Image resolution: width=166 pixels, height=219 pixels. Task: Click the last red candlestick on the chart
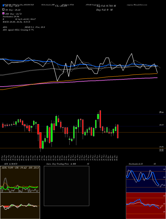coord(118,131)
